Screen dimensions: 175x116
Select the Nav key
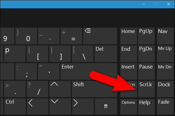click(x=165, y=36)
